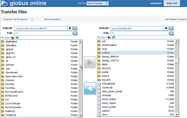Click Go next to right Endpoint

pos(171,28)
